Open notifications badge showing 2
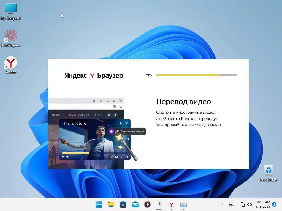Image resolution: width=282 pixels, height=211 pixels. pyautogui.click(x=274, y=204)
